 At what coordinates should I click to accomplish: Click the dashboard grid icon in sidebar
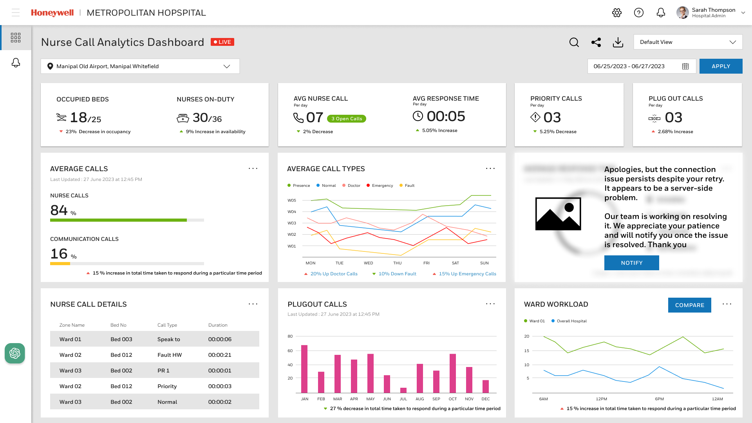coord(16,38)
